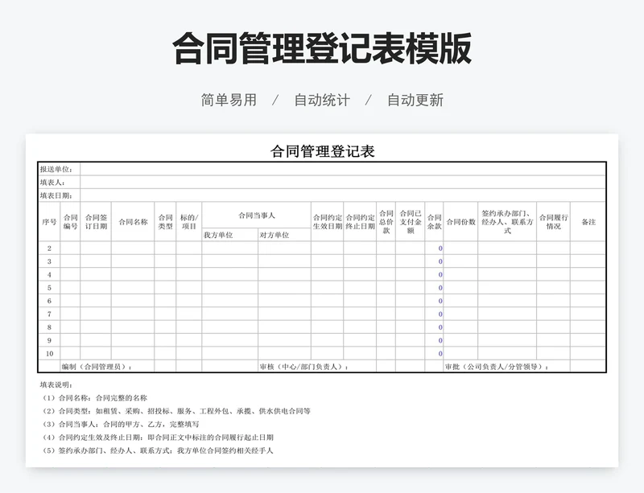Viewport: 644px width, 493px height.
Task: Click note (2) about 合同类型
Action: point(175,411)
